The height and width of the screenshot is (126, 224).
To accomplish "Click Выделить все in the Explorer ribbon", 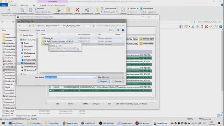I will [x=147, y=9].
